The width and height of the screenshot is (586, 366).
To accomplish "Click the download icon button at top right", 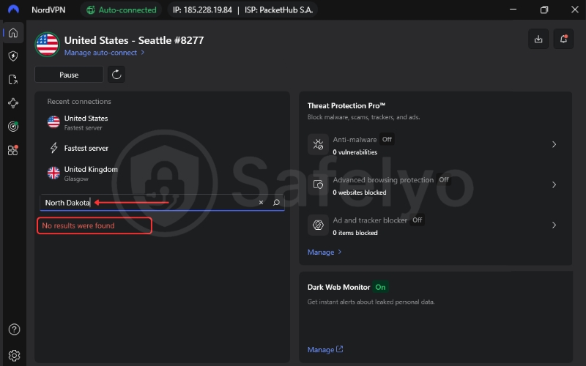I will click(x=538, y=40).
